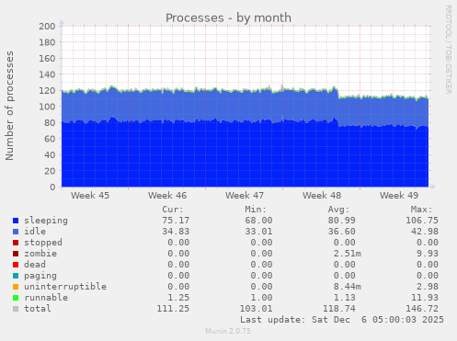The width and height of the screenshot is (457, 341).
Task: Click the dead legend color swatch
Action: (16, 265)
